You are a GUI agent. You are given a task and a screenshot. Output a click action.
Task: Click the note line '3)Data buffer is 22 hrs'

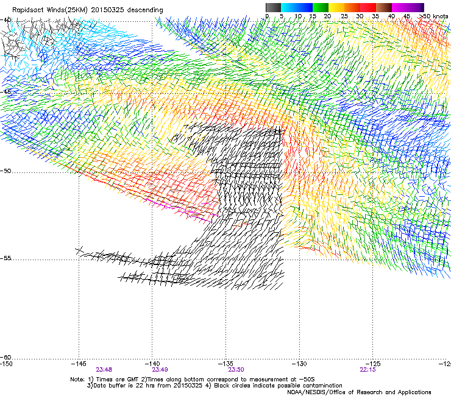point(215,386)
